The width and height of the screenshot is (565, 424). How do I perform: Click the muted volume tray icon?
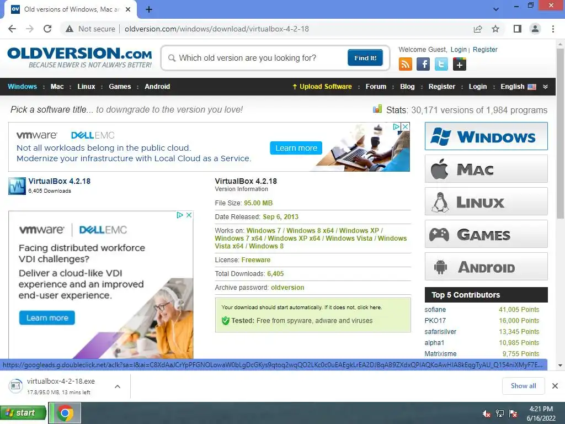pos(487,413)
